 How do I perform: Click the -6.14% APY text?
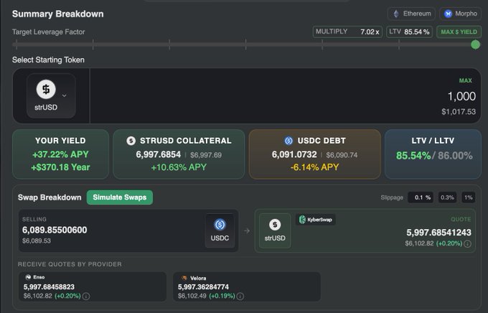click(314, 167)
